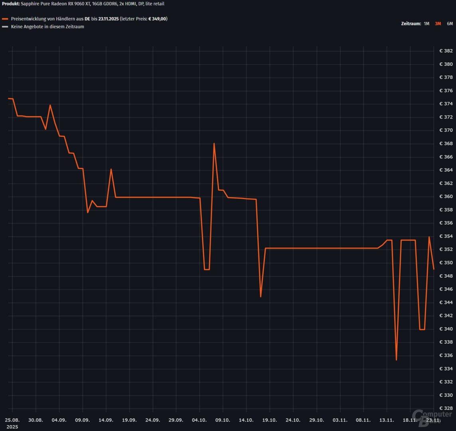Click the final data point at € 349
This screenshot has width=456, height=431.
point(434,269)
